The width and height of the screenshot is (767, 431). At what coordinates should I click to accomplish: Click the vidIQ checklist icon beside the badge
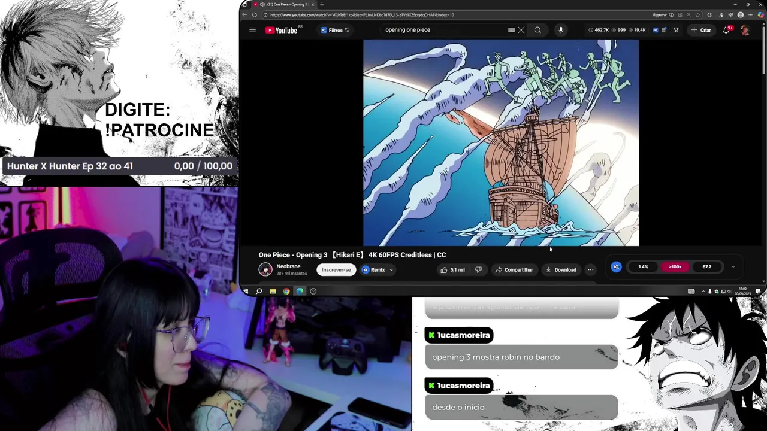pyautogui.click(x=664, y=30)
